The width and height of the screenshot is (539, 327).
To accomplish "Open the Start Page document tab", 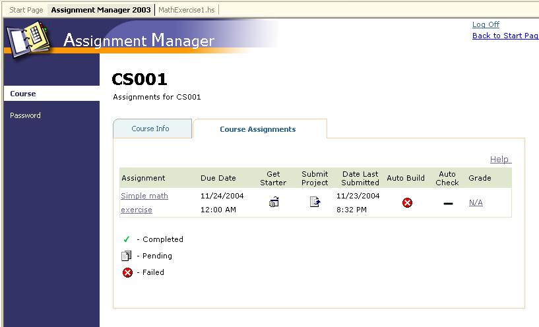I will coord(26,10).
